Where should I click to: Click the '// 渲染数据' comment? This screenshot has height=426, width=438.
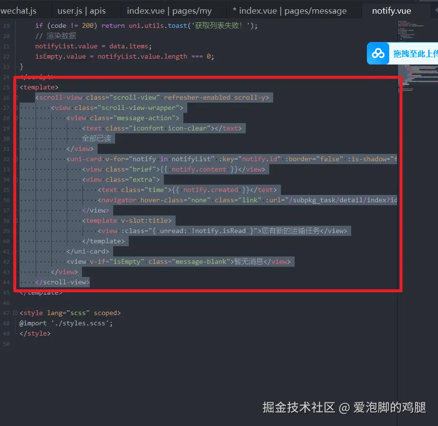(x=55, y=36)
